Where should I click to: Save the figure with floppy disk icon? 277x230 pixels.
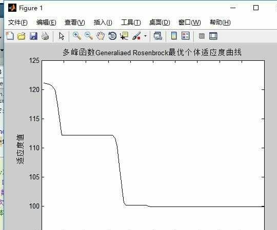33,36
